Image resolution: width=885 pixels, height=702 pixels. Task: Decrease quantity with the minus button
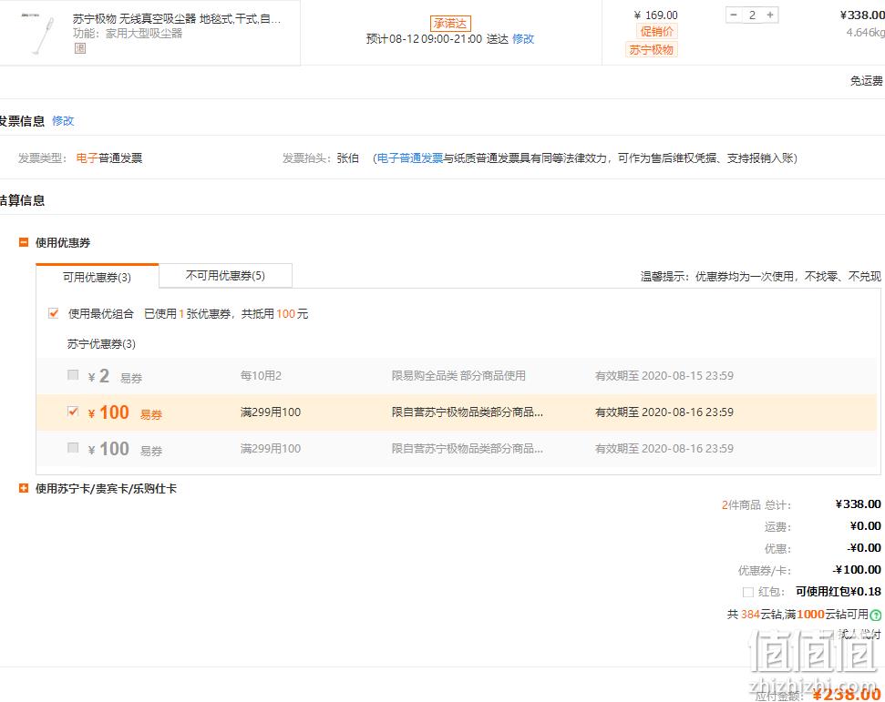(x=734, y=15)
